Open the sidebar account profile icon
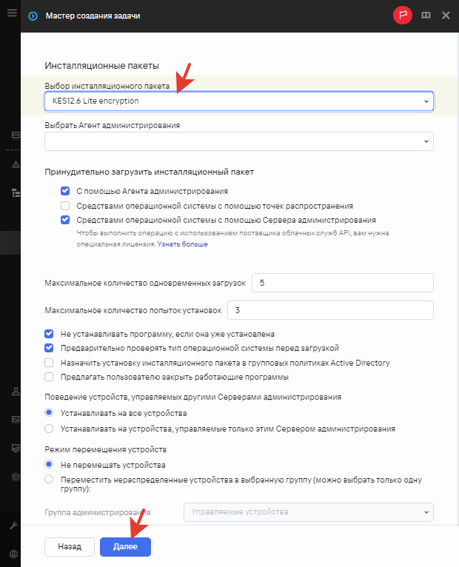 click(14, 554)
